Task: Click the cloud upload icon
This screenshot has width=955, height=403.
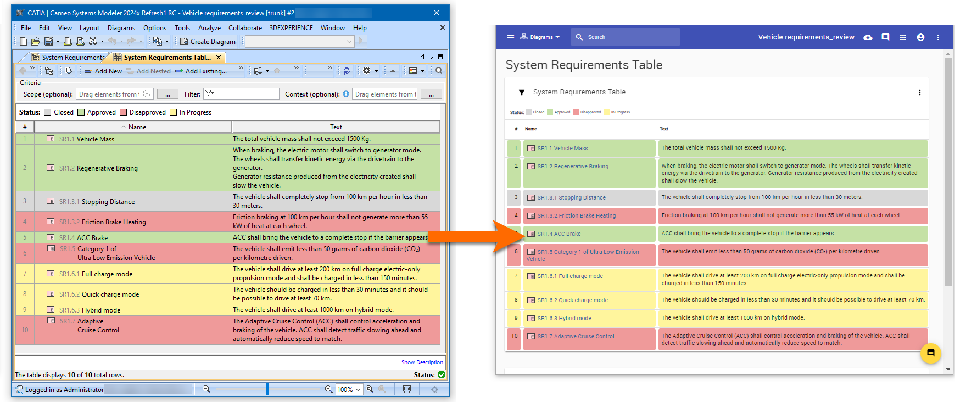Action: tap(868, 37)
